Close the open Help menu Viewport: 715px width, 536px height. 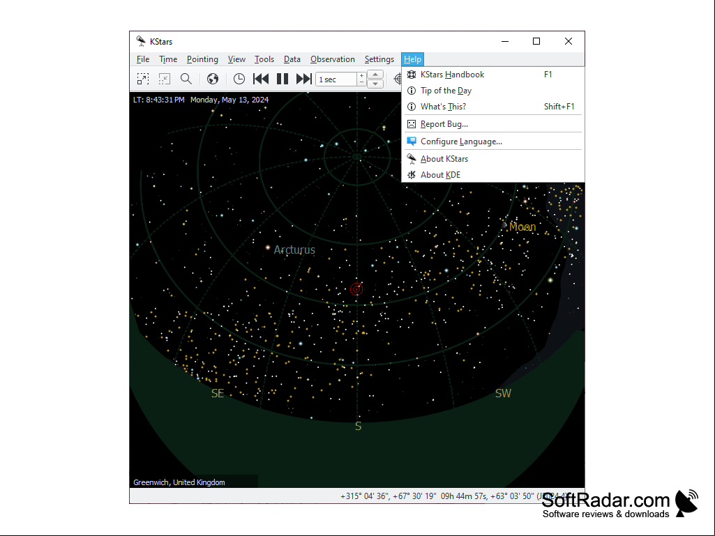(x=413, y=59)
